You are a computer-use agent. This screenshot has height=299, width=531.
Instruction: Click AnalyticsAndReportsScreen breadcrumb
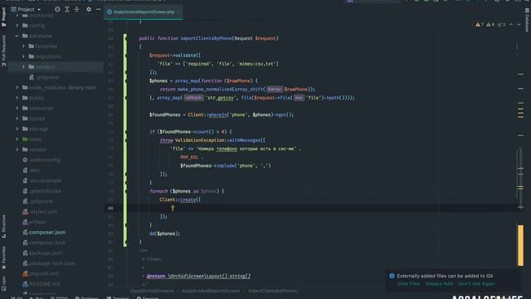coord(210,291)
